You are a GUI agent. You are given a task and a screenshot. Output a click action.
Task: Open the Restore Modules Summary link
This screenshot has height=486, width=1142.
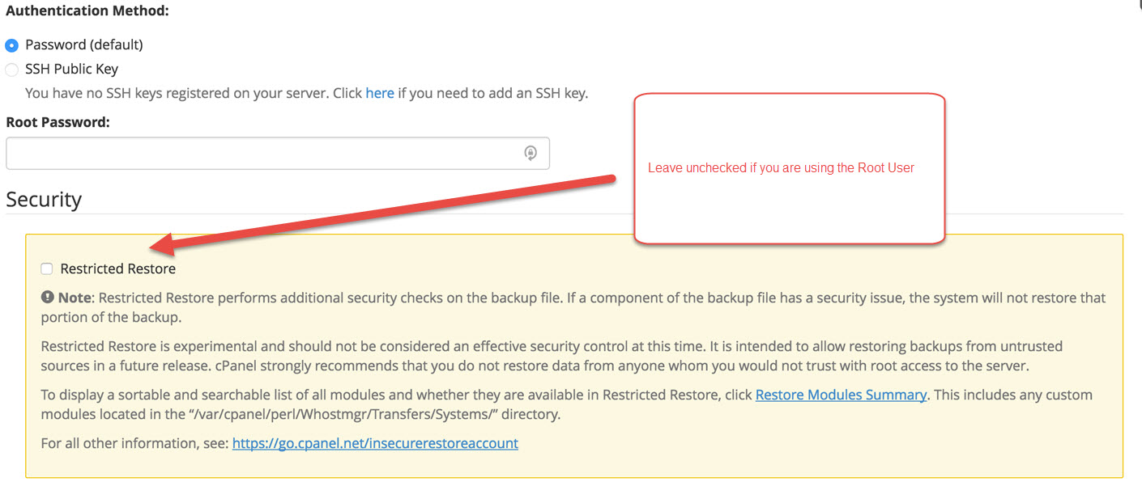point(841,395)
